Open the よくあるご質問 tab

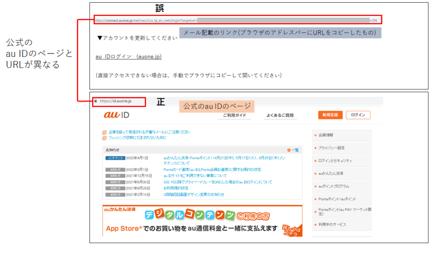click(280, 115)
